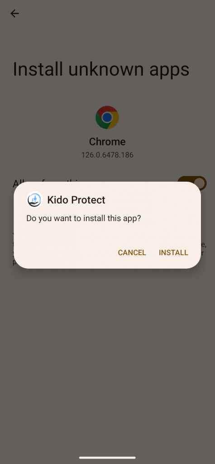This screenshot has width=215, height=464.
Task: Click the dimmed area right of the back arrow
Action: [x=118, y=13]
